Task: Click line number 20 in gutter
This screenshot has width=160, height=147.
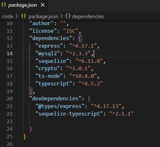Action: coord(10,99)
